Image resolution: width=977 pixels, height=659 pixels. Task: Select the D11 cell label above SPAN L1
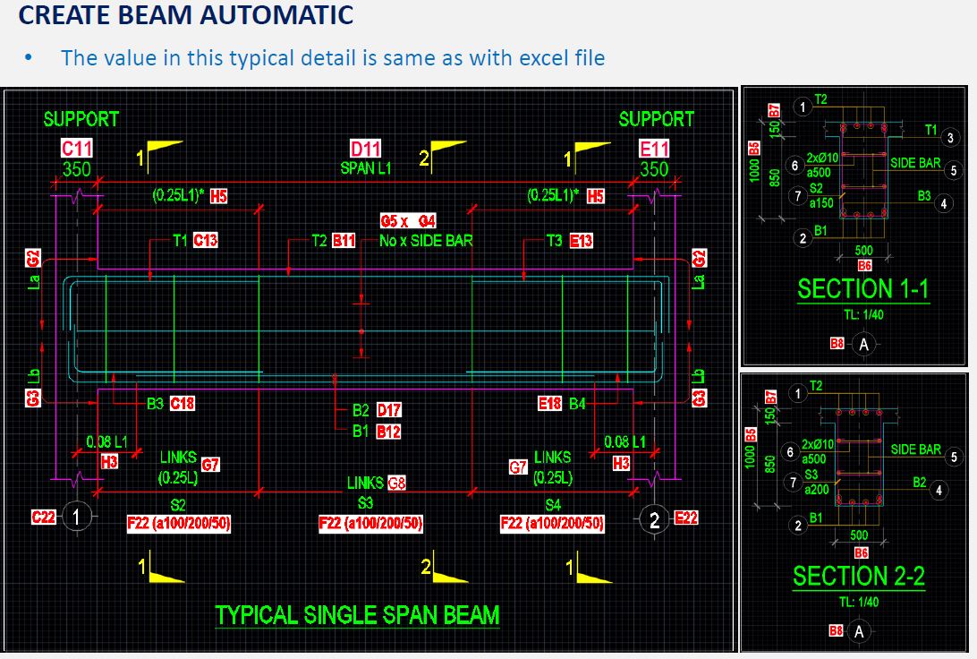click(365, 149)
